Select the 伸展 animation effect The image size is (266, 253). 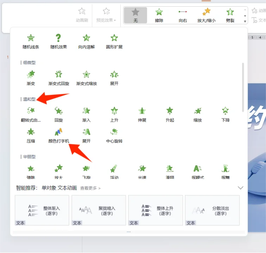point(142,114)
